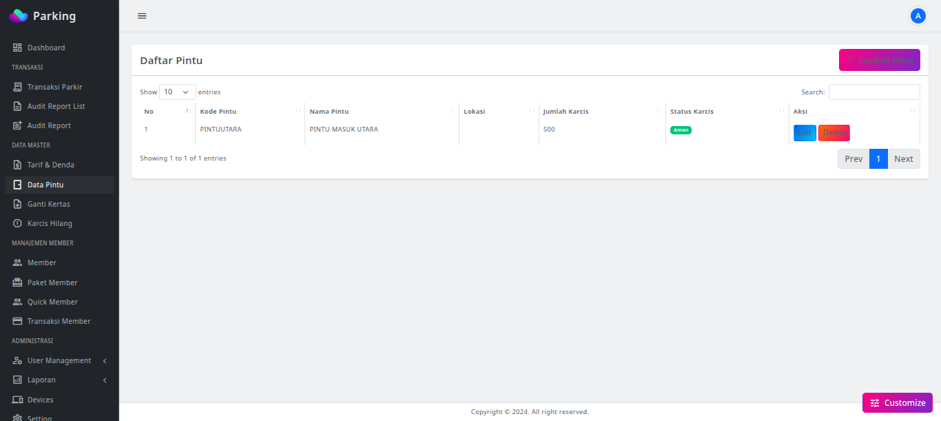This screenshot has width=941, height=421.
Task: Sort table by Status Karcis column
Action: 727,112
